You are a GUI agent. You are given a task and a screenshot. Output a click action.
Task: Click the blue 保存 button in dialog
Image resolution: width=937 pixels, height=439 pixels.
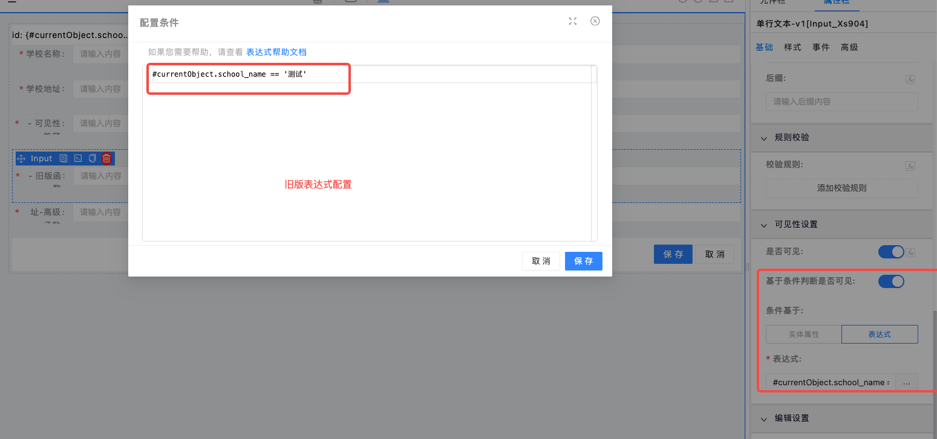point(583,261)
